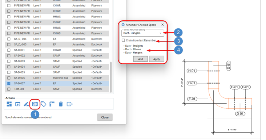This screenshot has width=266, height=140.
Task: Open the Select Renumber Setting dropdown
Action: click(x=143, y=33)
